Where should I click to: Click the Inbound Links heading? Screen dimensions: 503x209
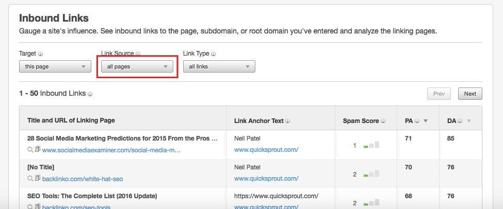tap(54, 18)
